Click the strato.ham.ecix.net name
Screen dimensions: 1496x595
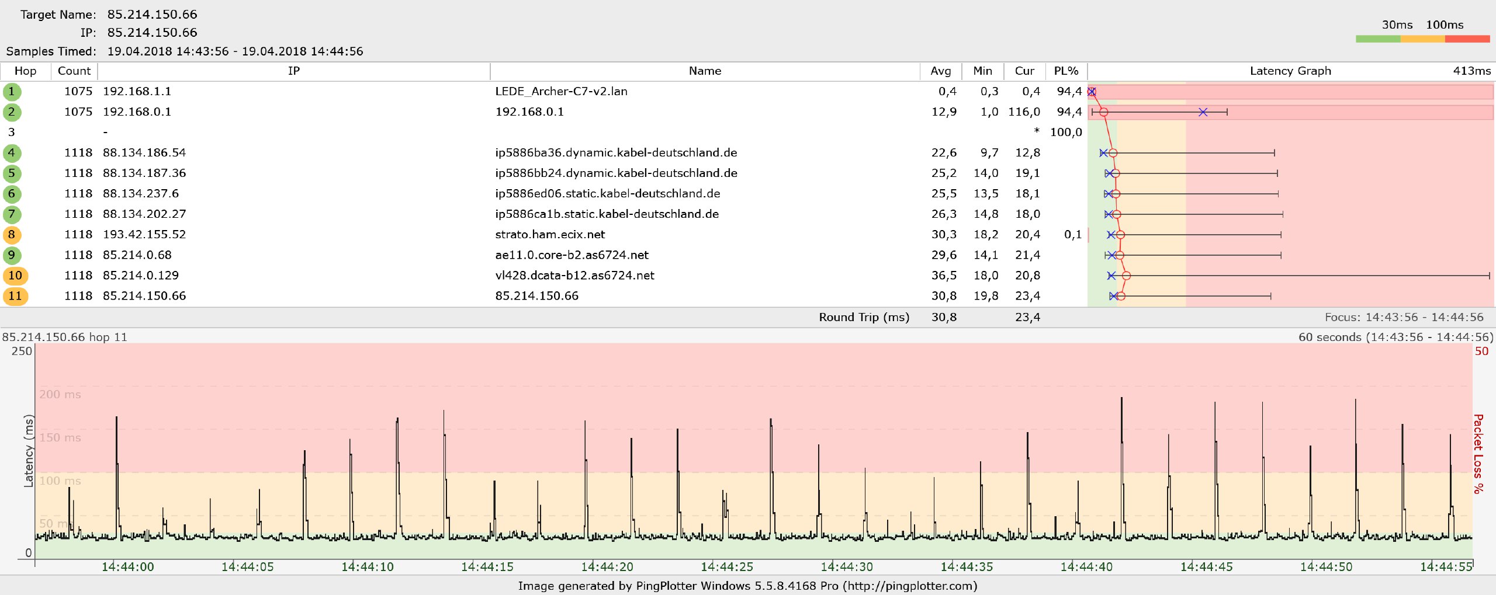[550, 235]
